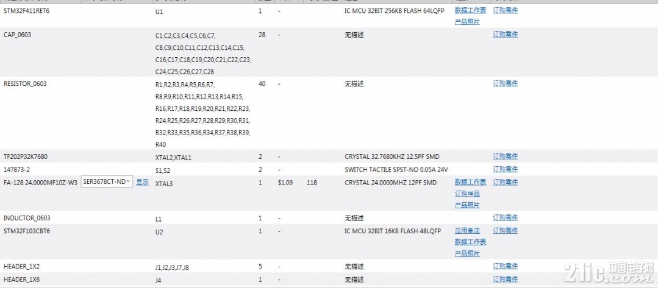
Task: Open 产品照片 link for STM32F411RET6
Action: point(467,22)
